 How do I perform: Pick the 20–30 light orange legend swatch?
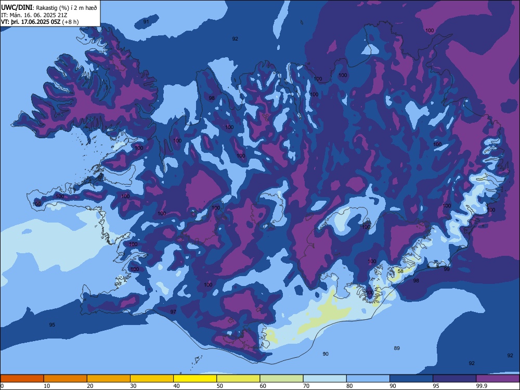(109, 379)
